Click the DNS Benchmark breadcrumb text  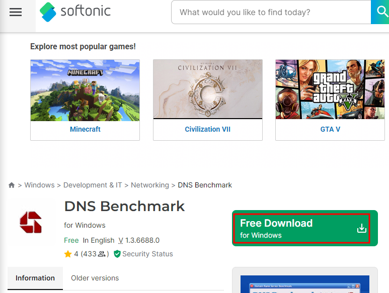[205, 185]
